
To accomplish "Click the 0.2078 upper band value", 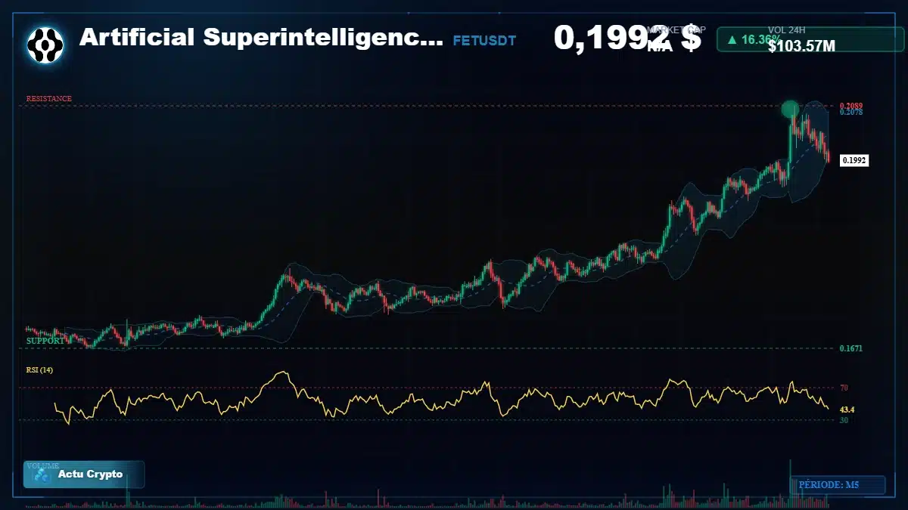I will [851, 113].
